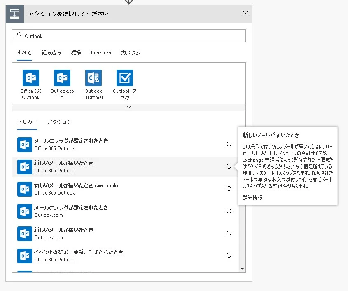Switch to the 組み込み tab
The height and width of the screenshot is (291, 348).
point(51,53)
